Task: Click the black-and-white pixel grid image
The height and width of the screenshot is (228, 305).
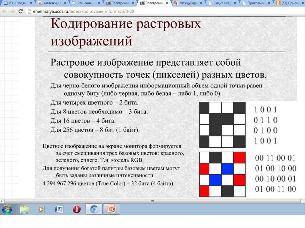Action: [222, 125]
